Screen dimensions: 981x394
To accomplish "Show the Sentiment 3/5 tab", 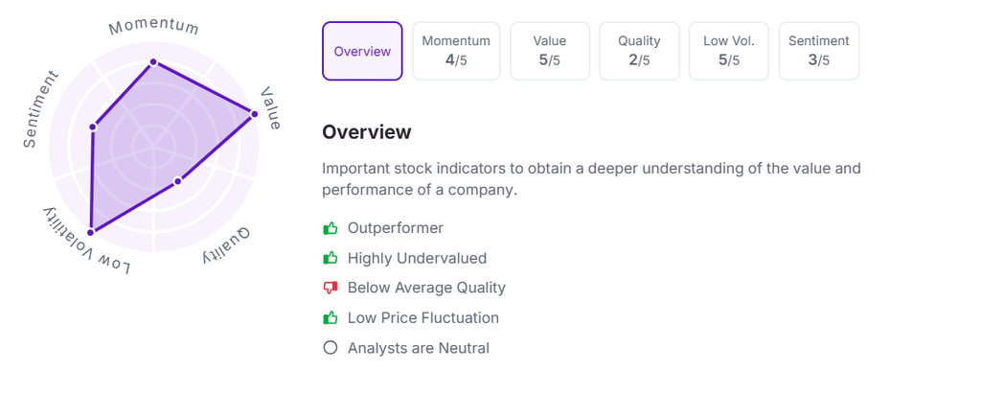I will tap(818, 51).
